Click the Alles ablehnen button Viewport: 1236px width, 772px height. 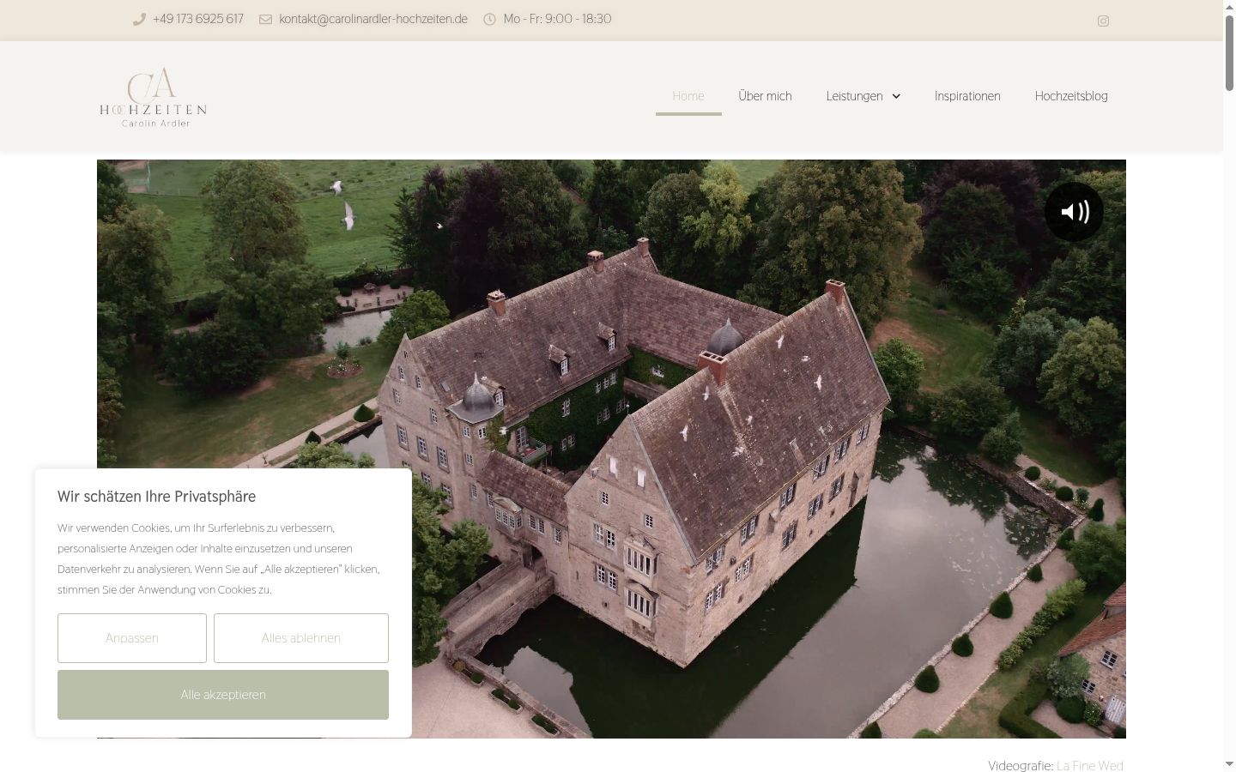click(x=301, y=638)
